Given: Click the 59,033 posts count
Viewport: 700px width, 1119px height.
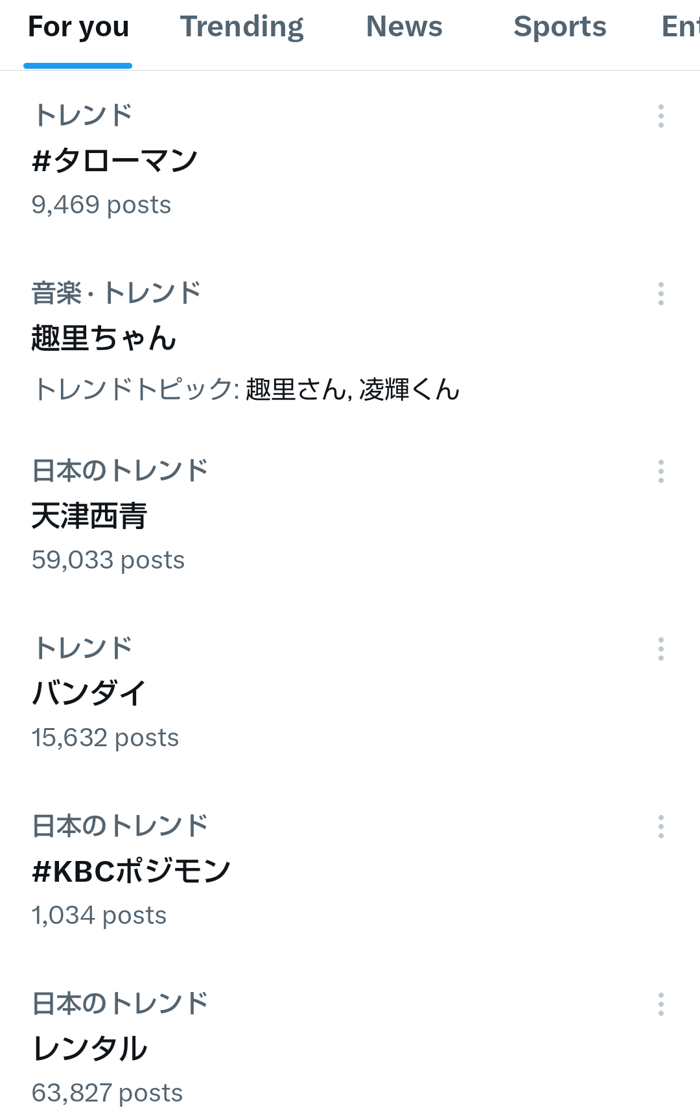Looking at the screenshot, I should click(x=108, y=560).
